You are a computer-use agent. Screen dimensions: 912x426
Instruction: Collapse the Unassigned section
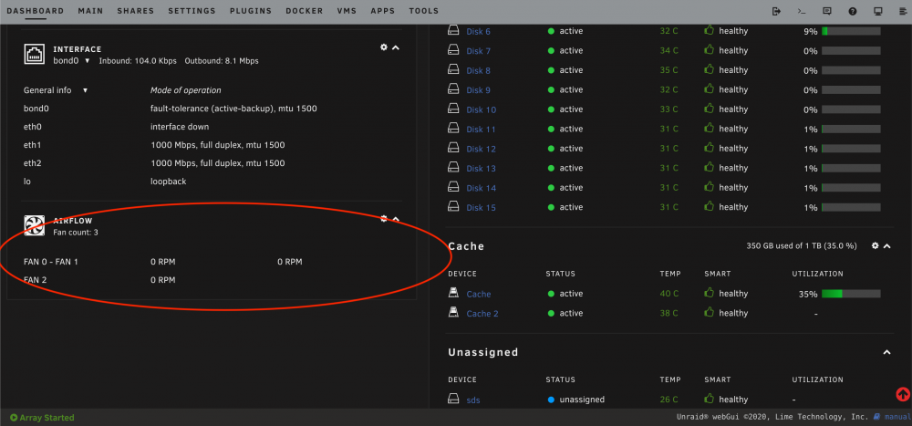pyautogui.click(x=887, y=352)
